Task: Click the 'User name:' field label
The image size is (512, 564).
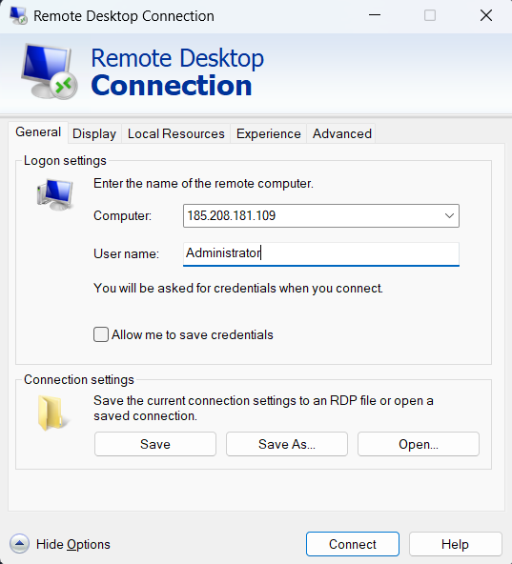Action: pos(126,254)
